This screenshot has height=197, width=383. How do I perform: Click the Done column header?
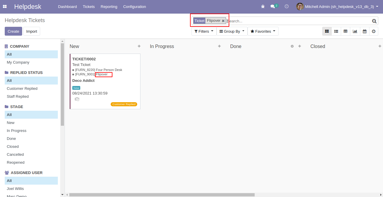click(236, 46)
